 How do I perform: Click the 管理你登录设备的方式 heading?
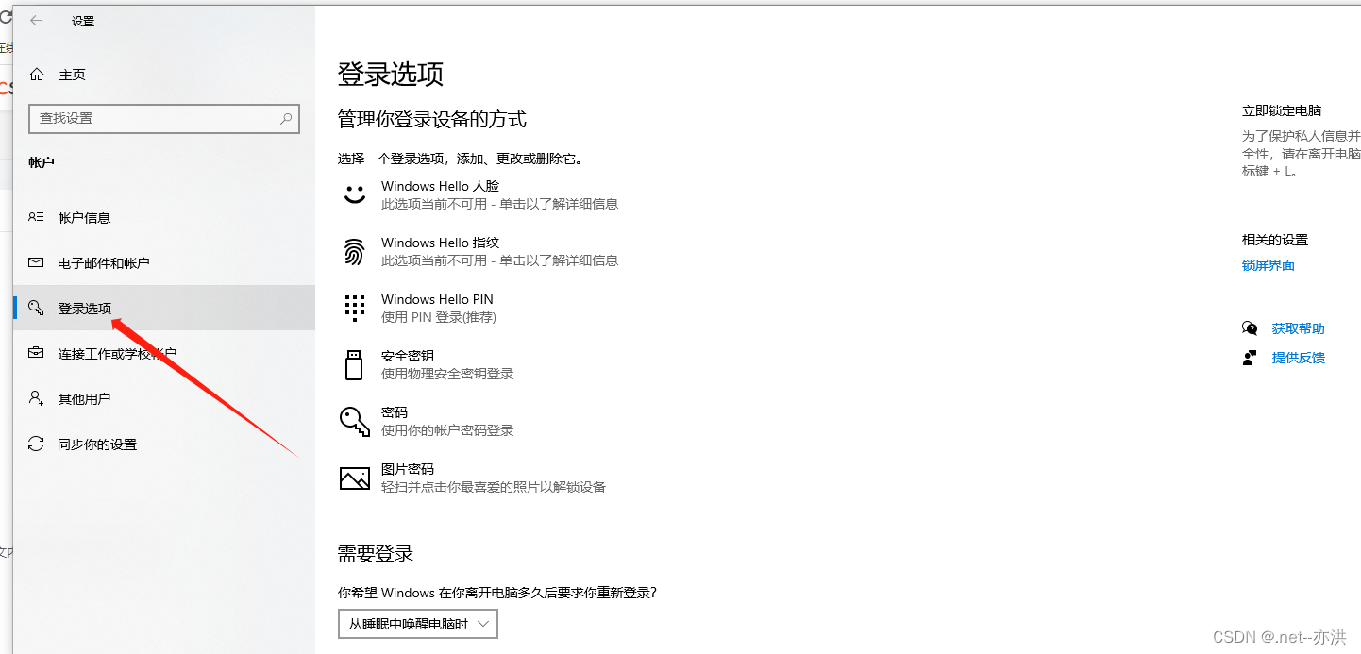pyautogui.click(x=432, y=119)
